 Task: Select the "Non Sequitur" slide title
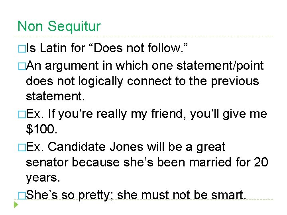[x=59, y=26]
